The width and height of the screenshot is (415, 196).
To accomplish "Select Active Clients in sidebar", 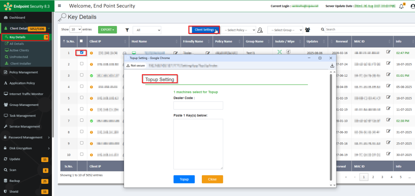I will tap(19, 50).
